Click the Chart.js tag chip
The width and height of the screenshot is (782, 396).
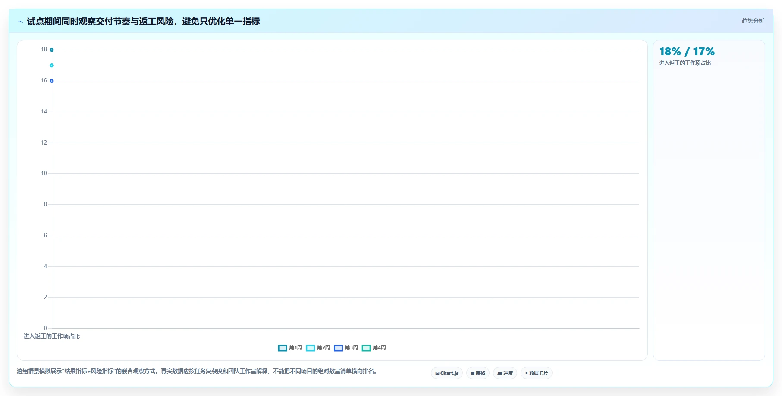click(447, 373)
